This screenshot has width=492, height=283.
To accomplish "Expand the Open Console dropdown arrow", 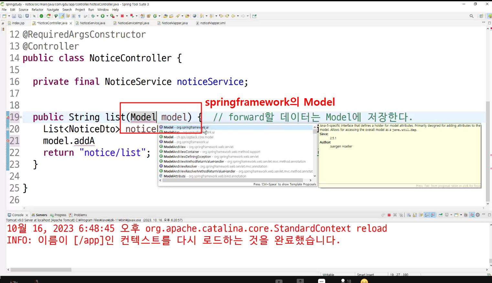I will click(461, 215).
